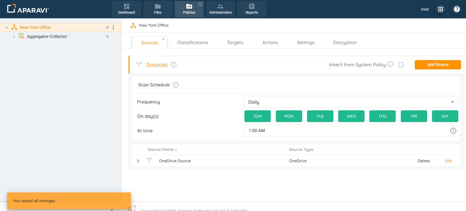This screenshot has width=466, height=211.
Task: Expand the OneDrive Source row
Action: [138, 161]
